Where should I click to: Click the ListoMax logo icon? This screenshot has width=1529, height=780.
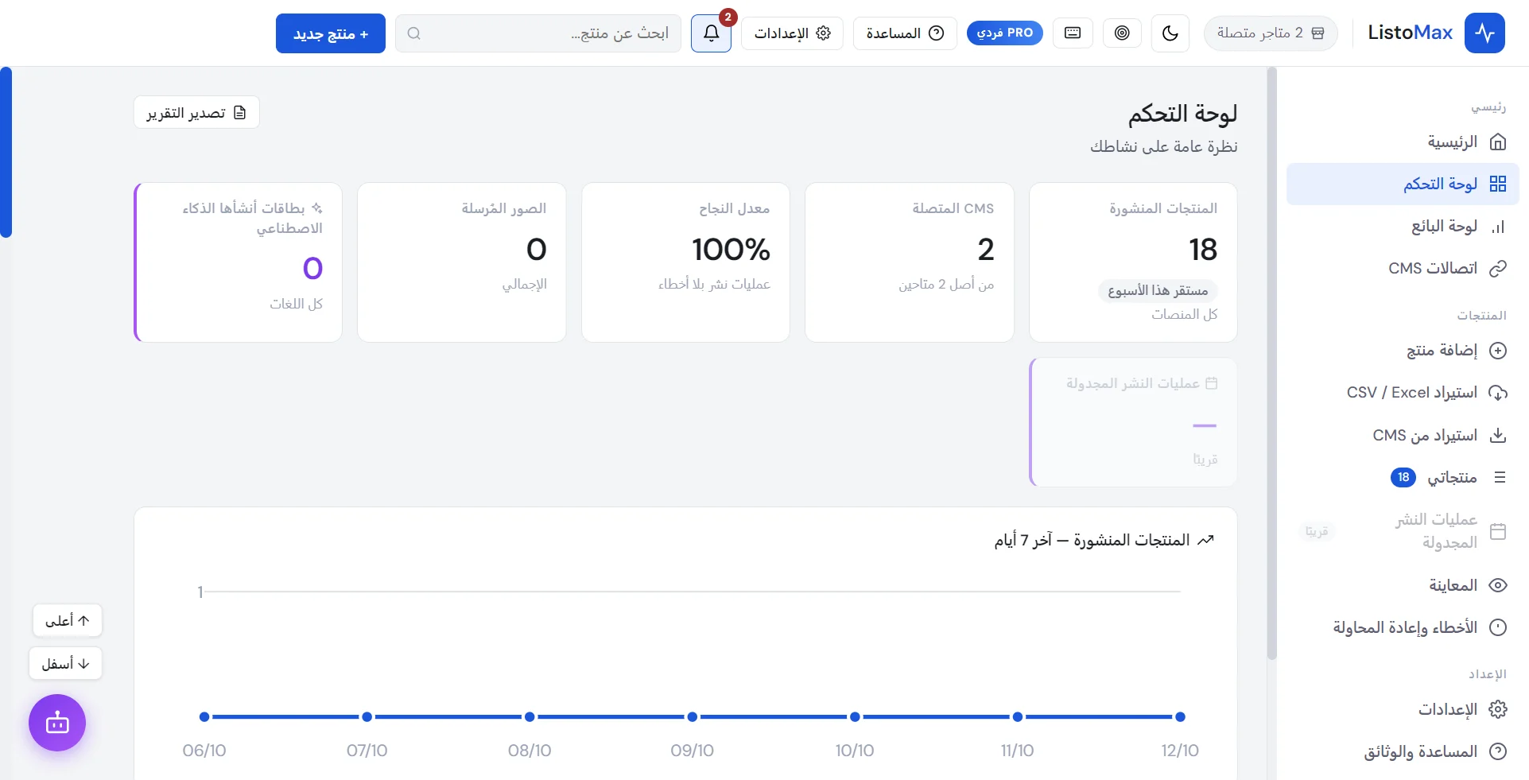1484,33
